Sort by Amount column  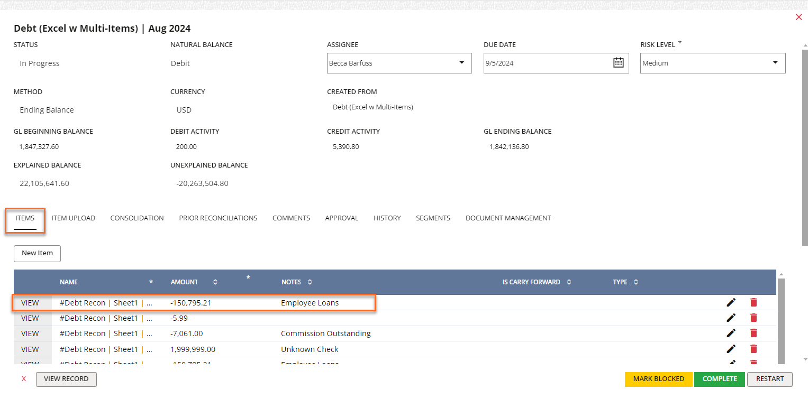coord(215,282)
